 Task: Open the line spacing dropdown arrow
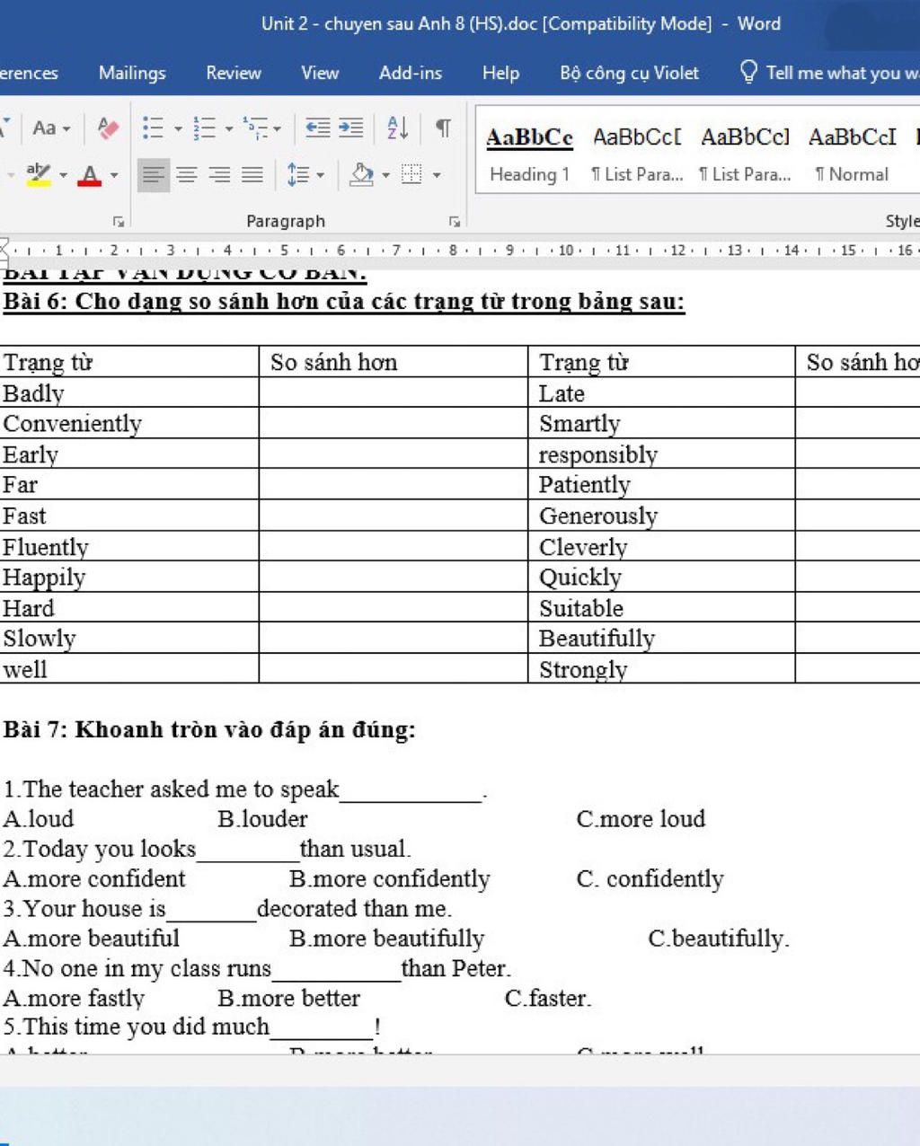(x=320, y=175)
